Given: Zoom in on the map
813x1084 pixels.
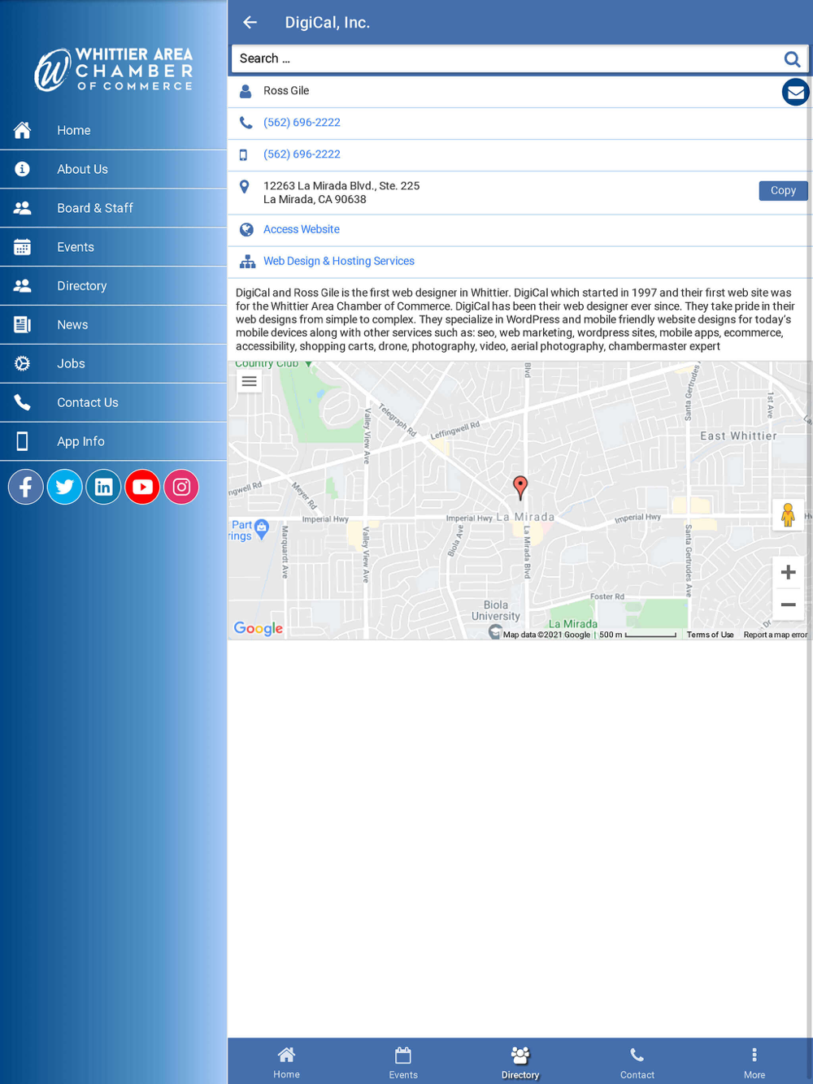Looking at the screenshot, I should point(788,573).
